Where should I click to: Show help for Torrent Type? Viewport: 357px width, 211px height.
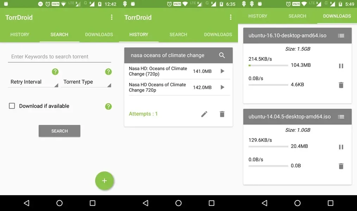click(x=108, y=72)
